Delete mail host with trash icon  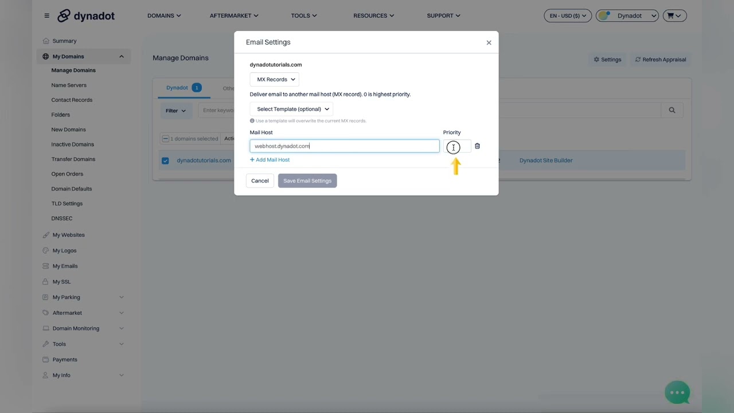(x=477, y=146)
